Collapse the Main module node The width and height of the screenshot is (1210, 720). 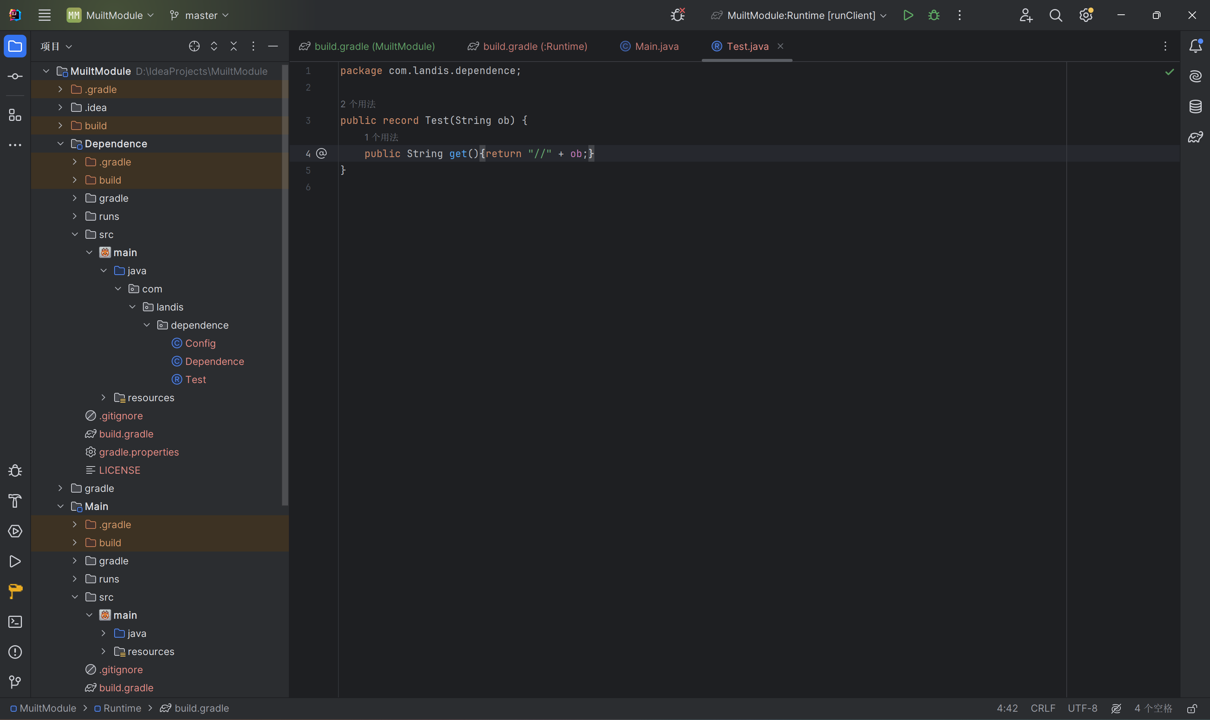pos(60,506)
